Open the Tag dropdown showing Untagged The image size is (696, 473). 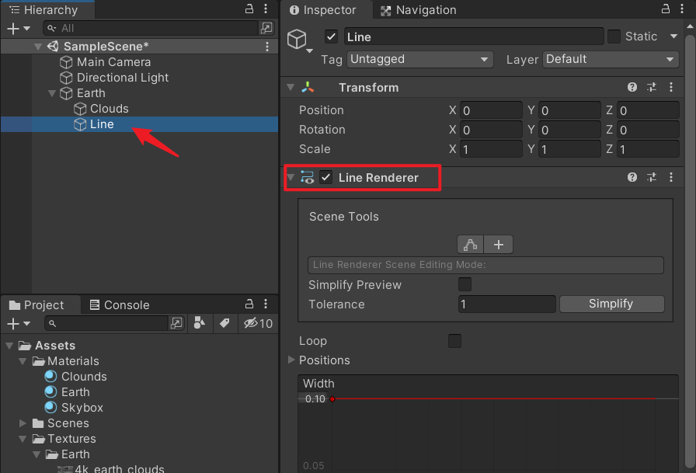(x=420, y=59)
